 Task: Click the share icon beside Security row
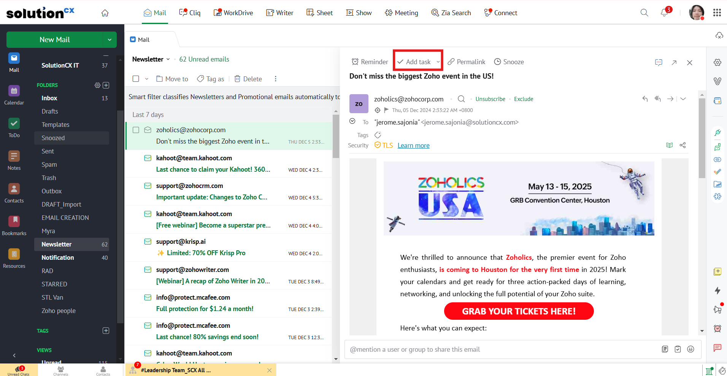coord(683,145)
